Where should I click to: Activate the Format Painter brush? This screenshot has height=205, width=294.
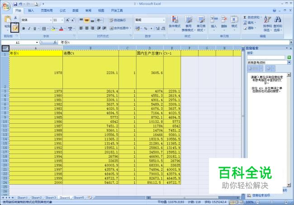click(15, 28)
